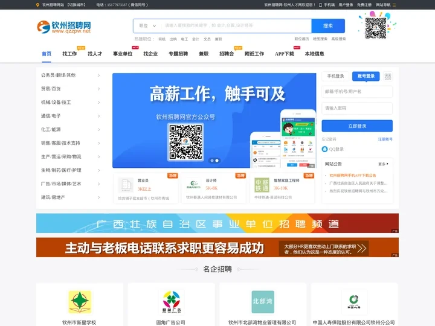This screenshot has height=326, width=435.
Task: Open 圆角广告公司 logo
Action: tap(171, 302)
